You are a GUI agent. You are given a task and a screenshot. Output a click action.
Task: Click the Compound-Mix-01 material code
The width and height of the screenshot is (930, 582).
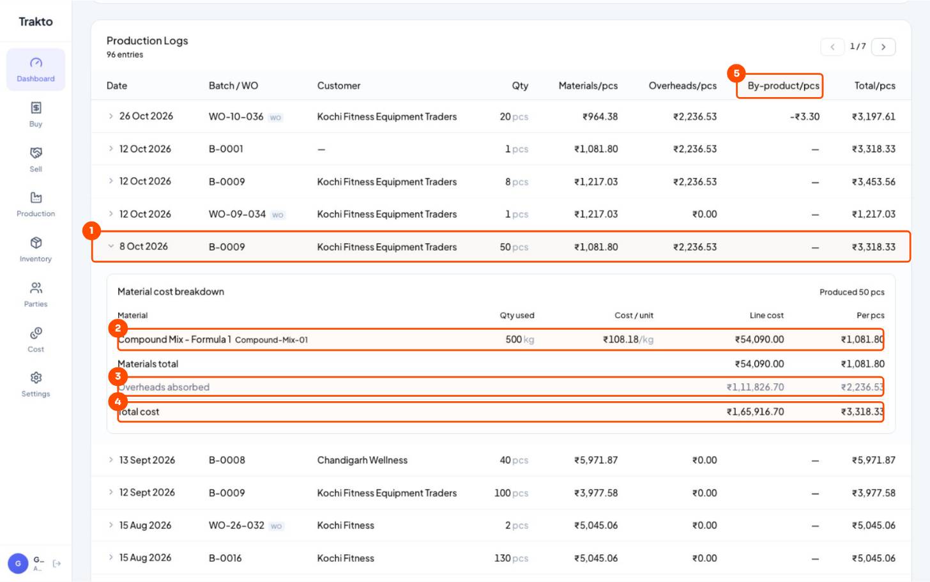pos(271,340)
